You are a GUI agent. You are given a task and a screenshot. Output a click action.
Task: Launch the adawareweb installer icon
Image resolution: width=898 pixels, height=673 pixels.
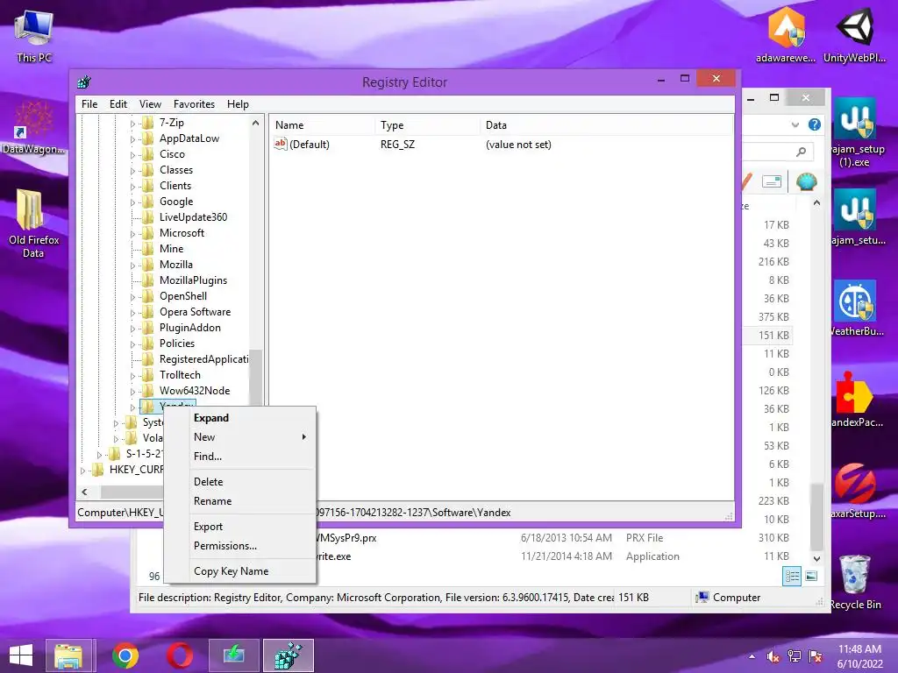pyautogui.click(x=786, y=34)
